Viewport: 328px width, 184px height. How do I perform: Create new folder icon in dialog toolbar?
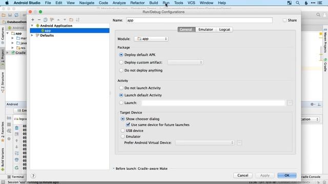(71, 19)
